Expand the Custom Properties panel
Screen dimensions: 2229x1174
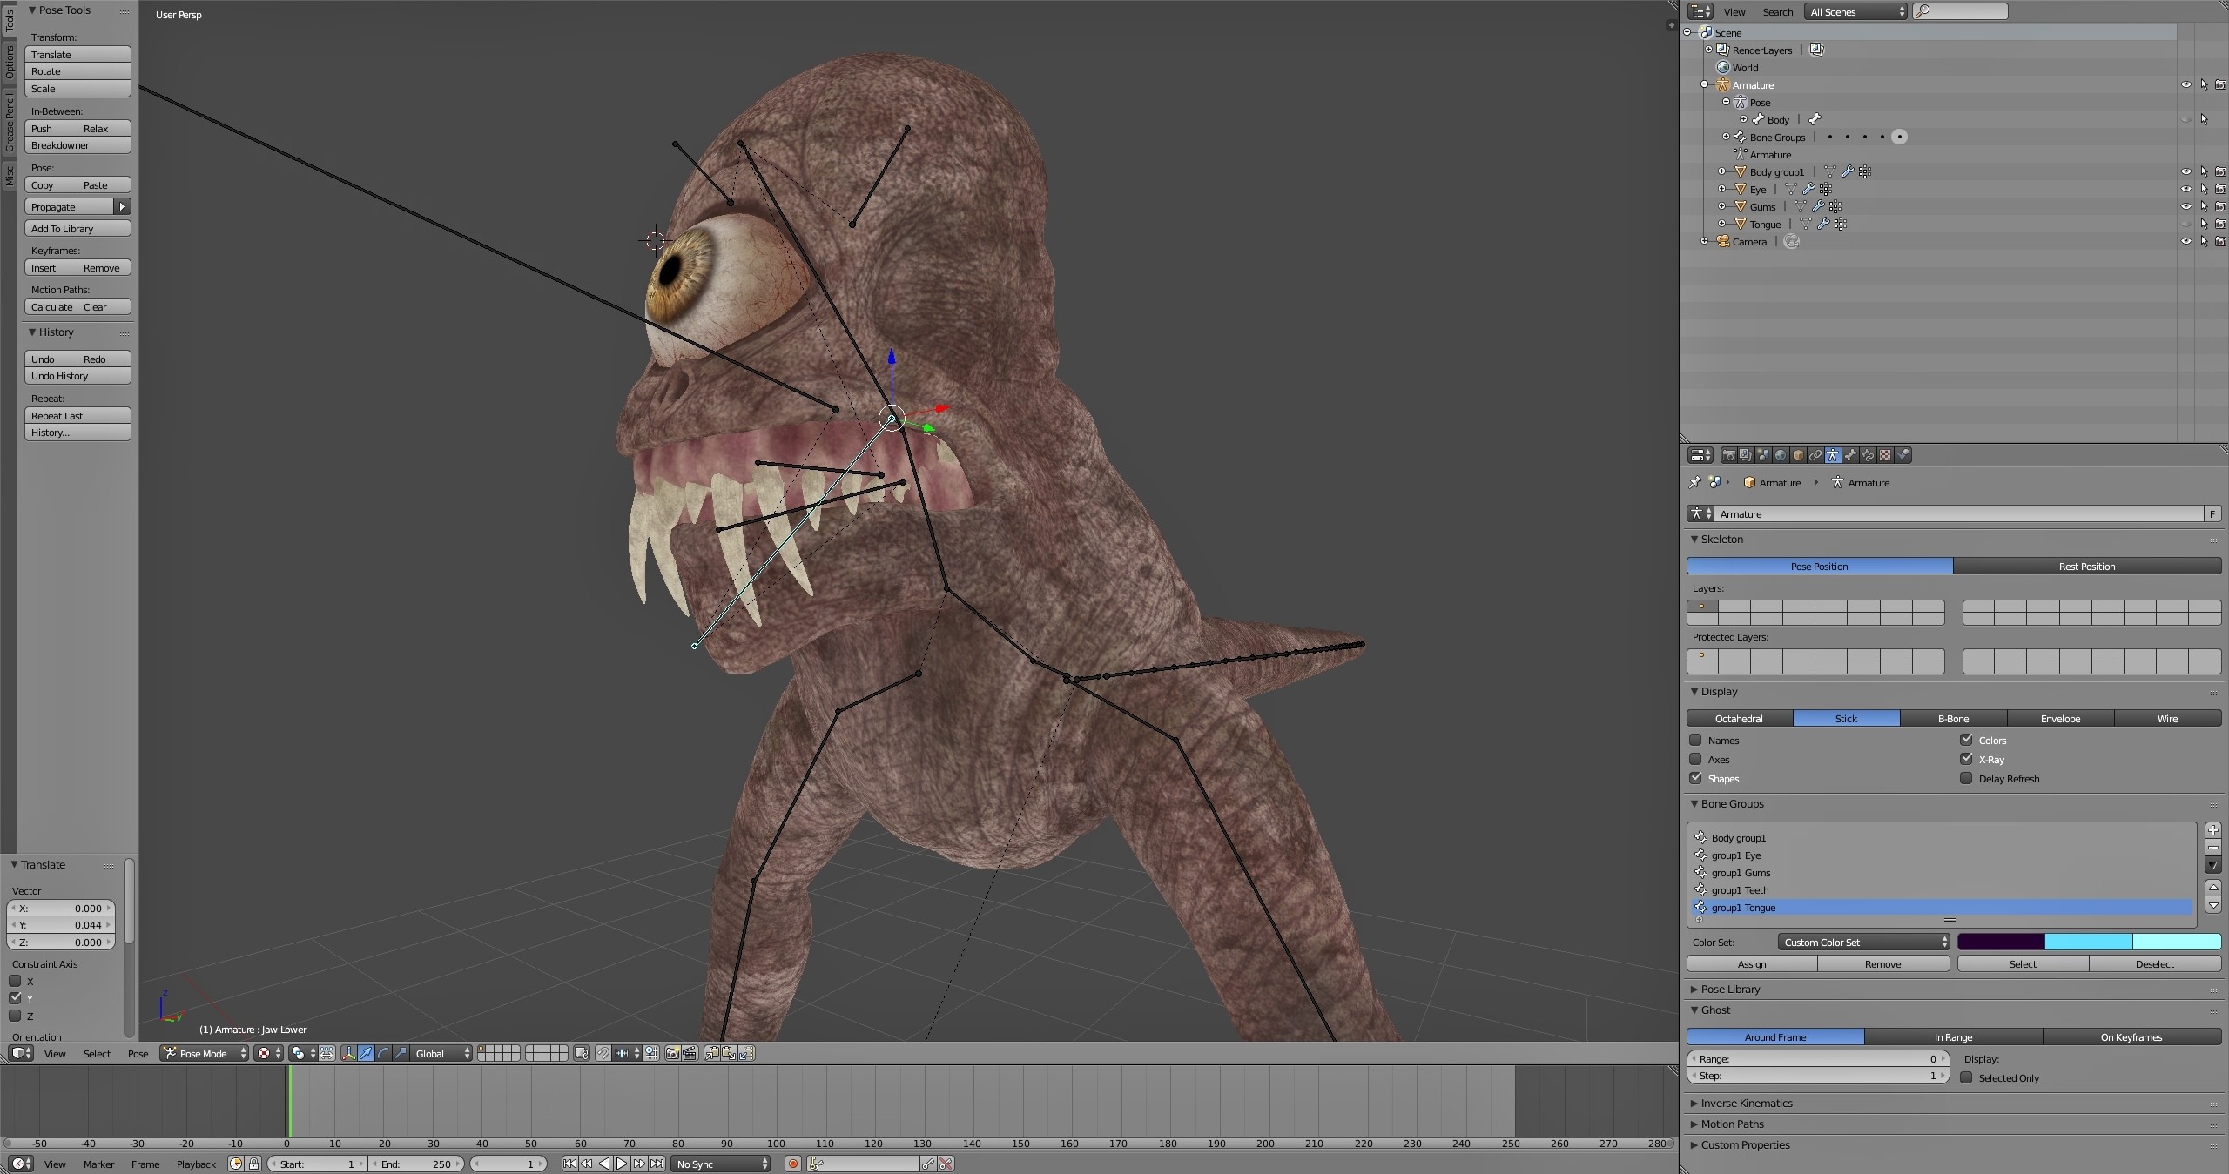coord(1745,1144)
